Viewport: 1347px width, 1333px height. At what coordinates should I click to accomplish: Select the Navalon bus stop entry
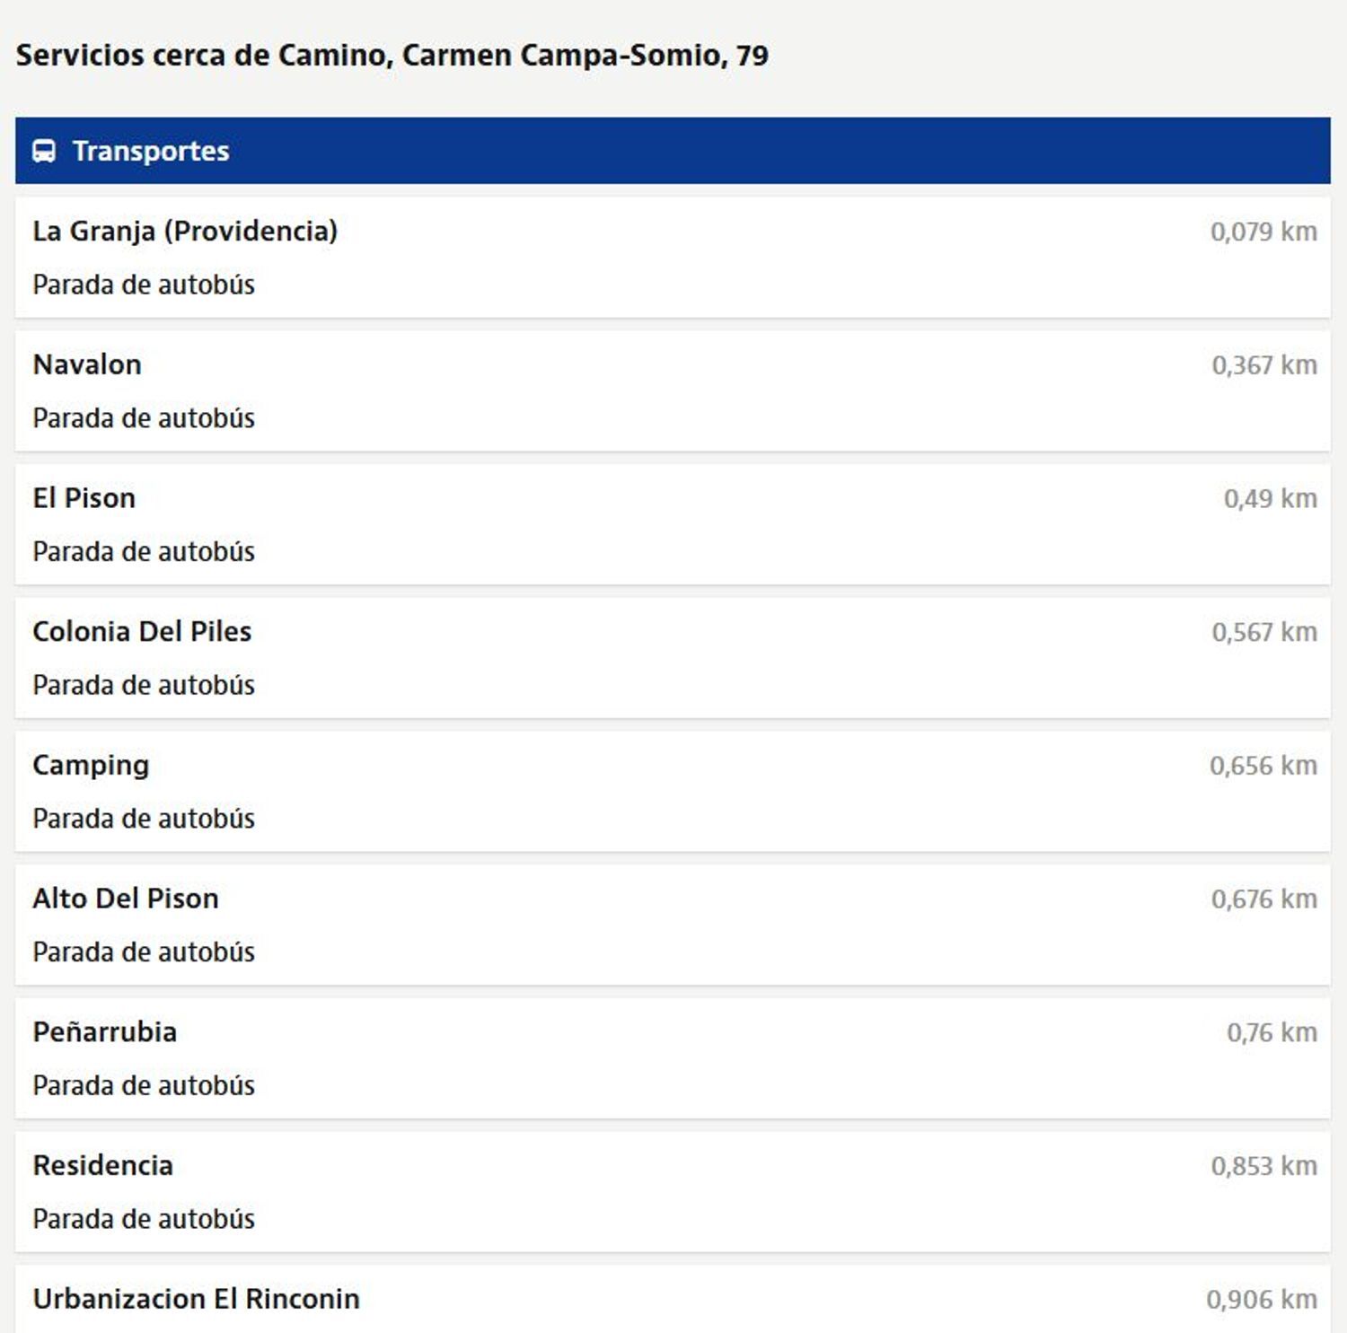click(673, 391)
